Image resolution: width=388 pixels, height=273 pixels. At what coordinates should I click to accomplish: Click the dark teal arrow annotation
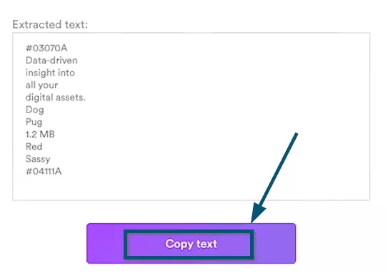point(274,177)
